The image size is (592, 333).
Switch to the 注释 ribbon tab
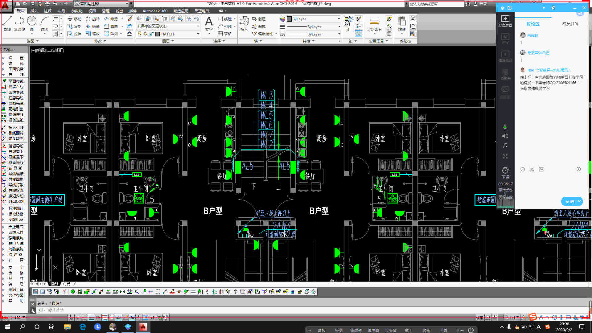48,11
